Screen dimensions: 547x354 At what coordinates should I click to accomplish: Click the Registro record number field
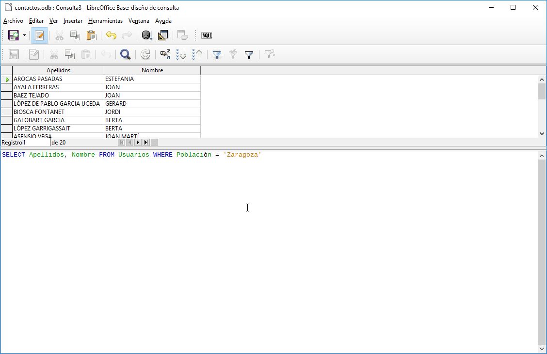37,142
